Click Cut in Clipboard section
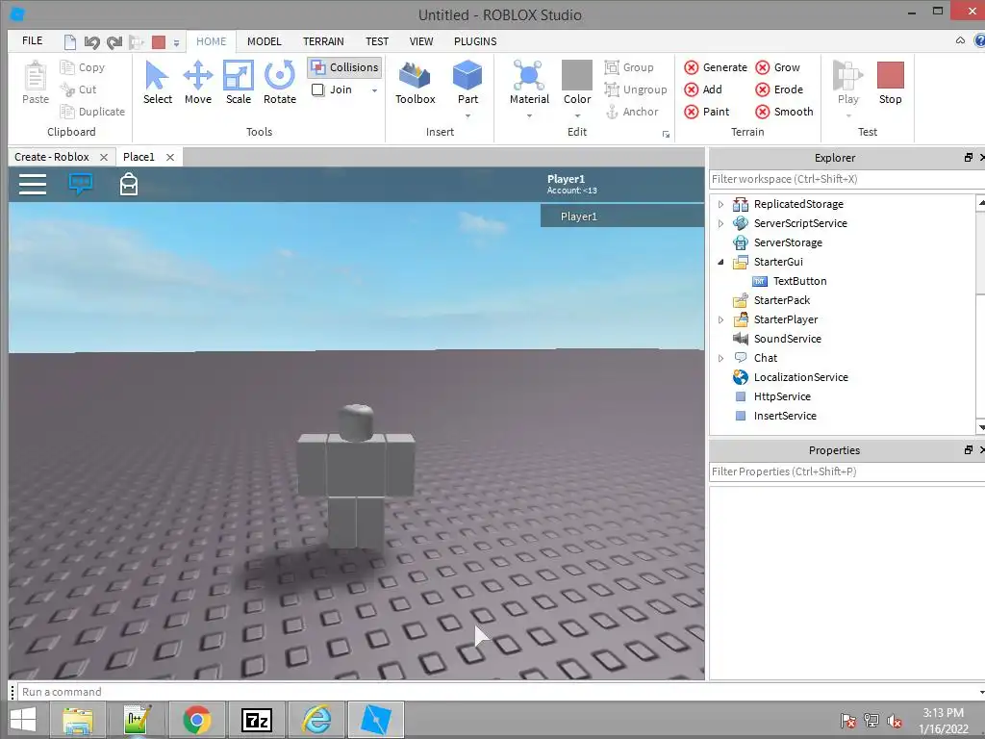 [x=78, y=89]
